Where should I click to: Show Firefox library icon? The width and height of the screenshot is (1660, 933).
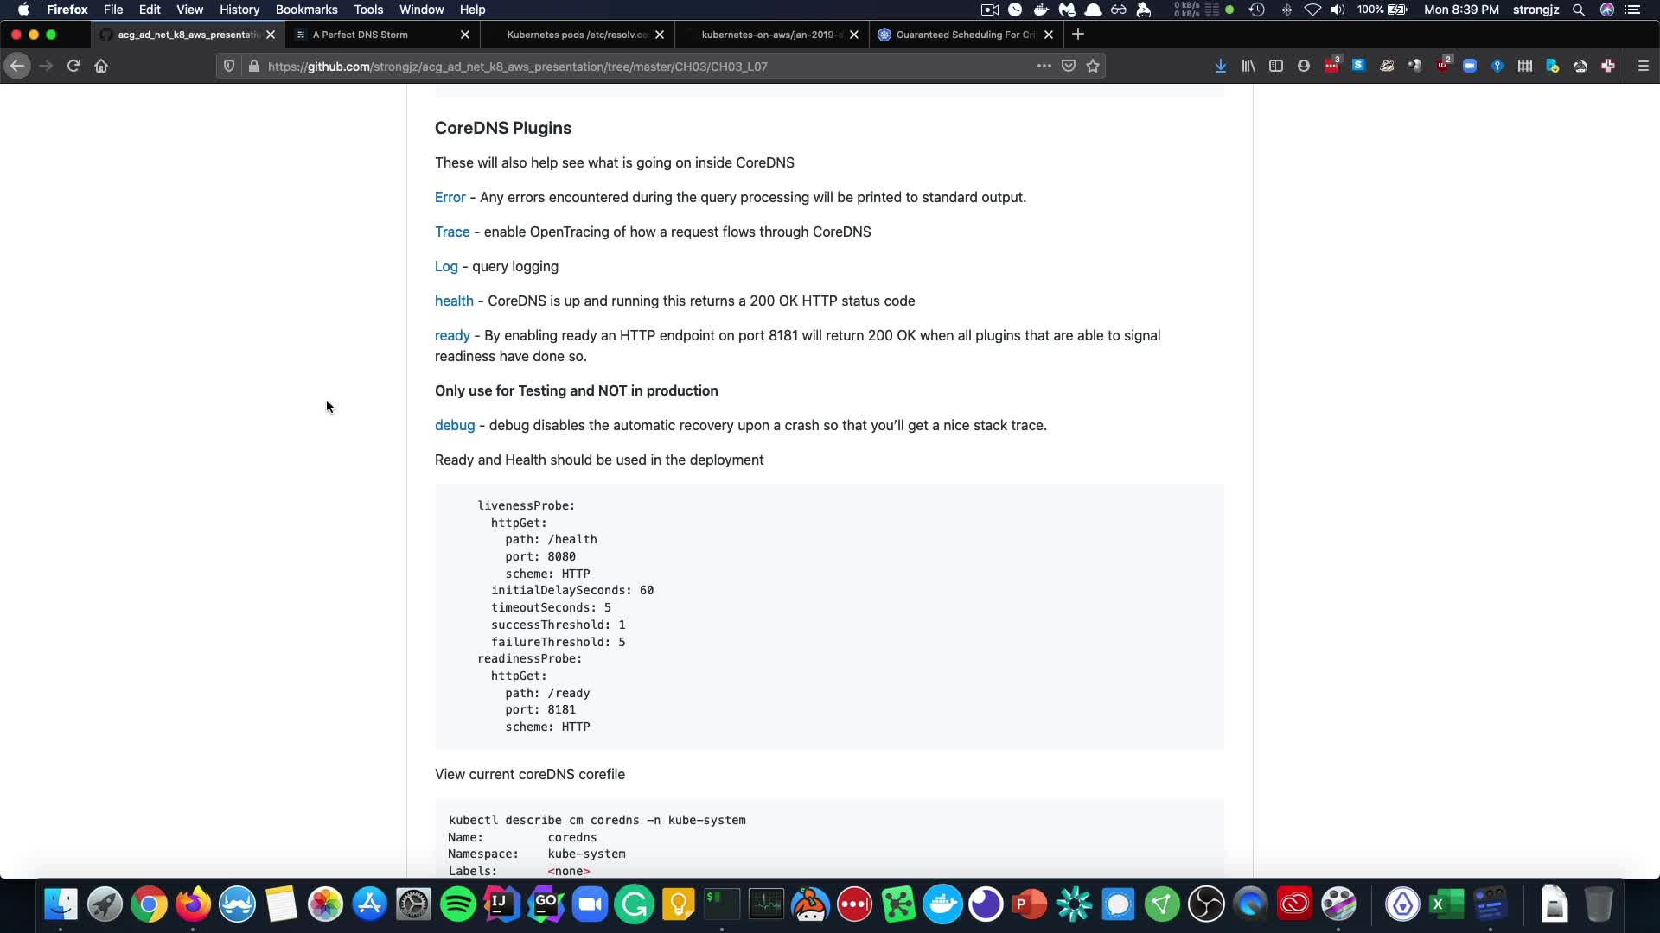point(1248,66)
